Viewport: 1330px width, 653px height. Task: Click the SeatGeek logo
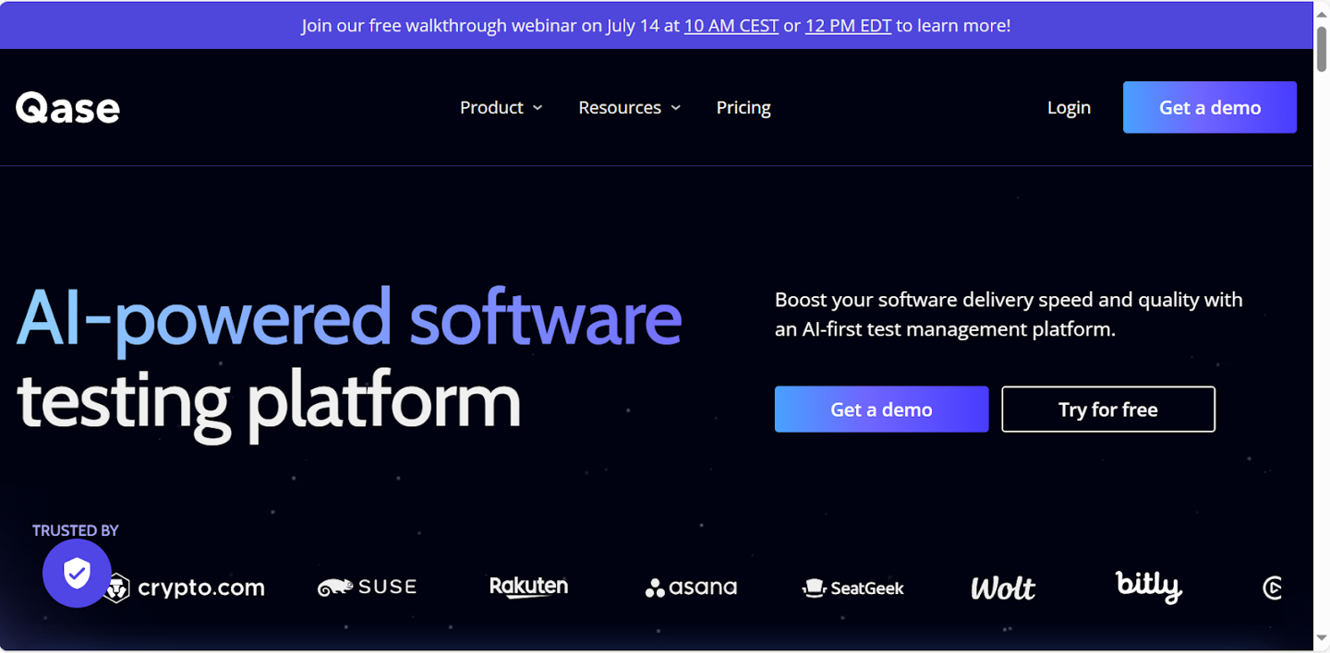pos(853,588)
